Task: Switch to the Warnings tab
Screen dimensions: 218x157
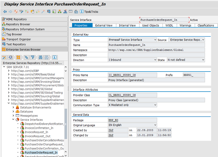Action: (x=185, y=25)
